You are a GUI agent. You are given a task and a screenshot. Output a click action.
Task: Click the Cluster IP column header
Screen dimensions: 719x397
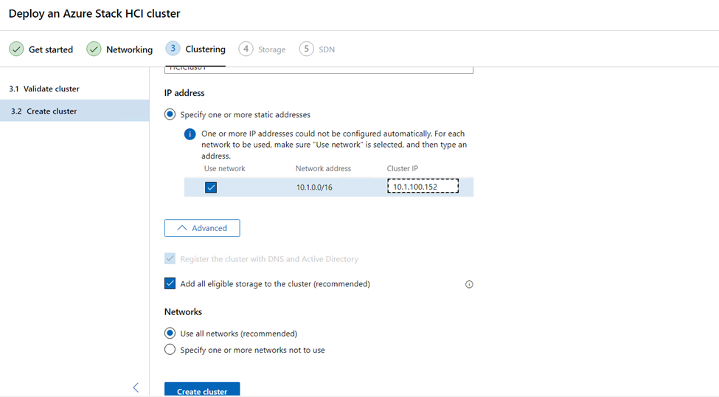pos(403,168)
